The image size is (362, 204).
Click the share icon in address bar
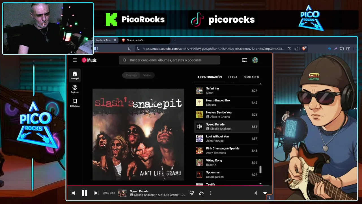coord(296,49)
